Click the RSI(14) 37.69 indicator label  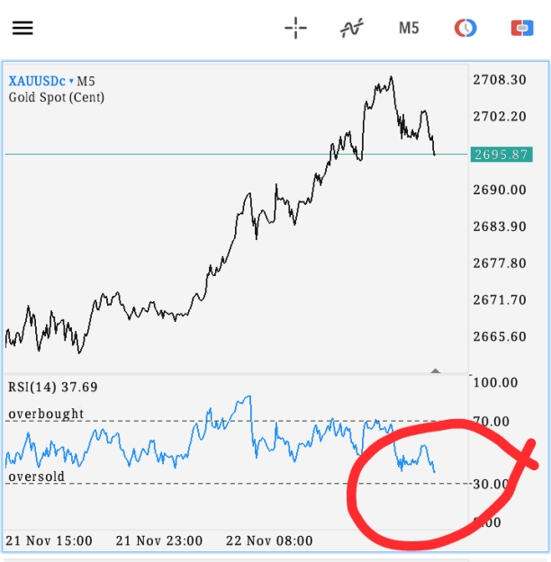click(x=53, y=387)
